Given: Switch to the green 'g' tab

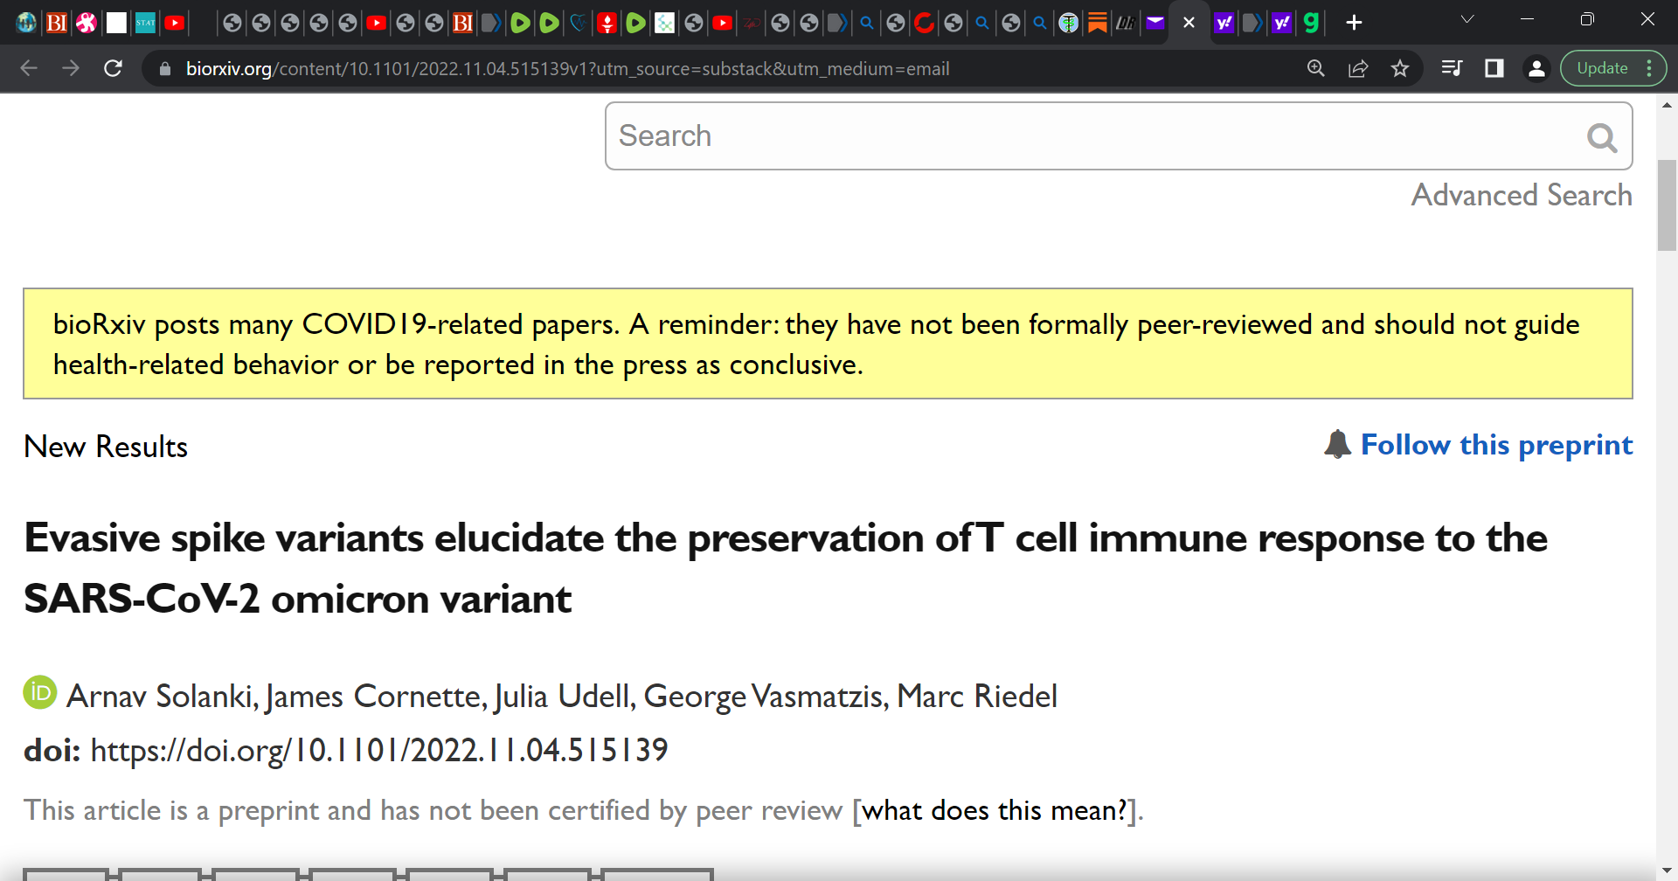Looking at the screenshot, I should click(x=1311, y=23).
